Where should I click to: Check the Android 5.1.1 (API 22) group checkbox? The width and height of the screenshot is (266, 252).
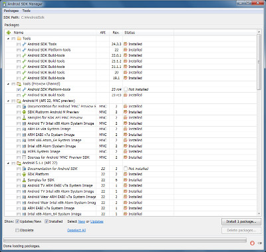click(13, 163)
